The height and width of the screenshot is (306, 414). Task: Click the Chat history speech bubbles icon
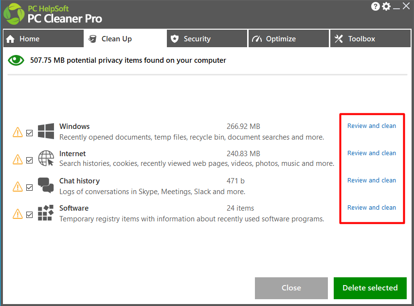pyautogui.click(x=46, y=185)
